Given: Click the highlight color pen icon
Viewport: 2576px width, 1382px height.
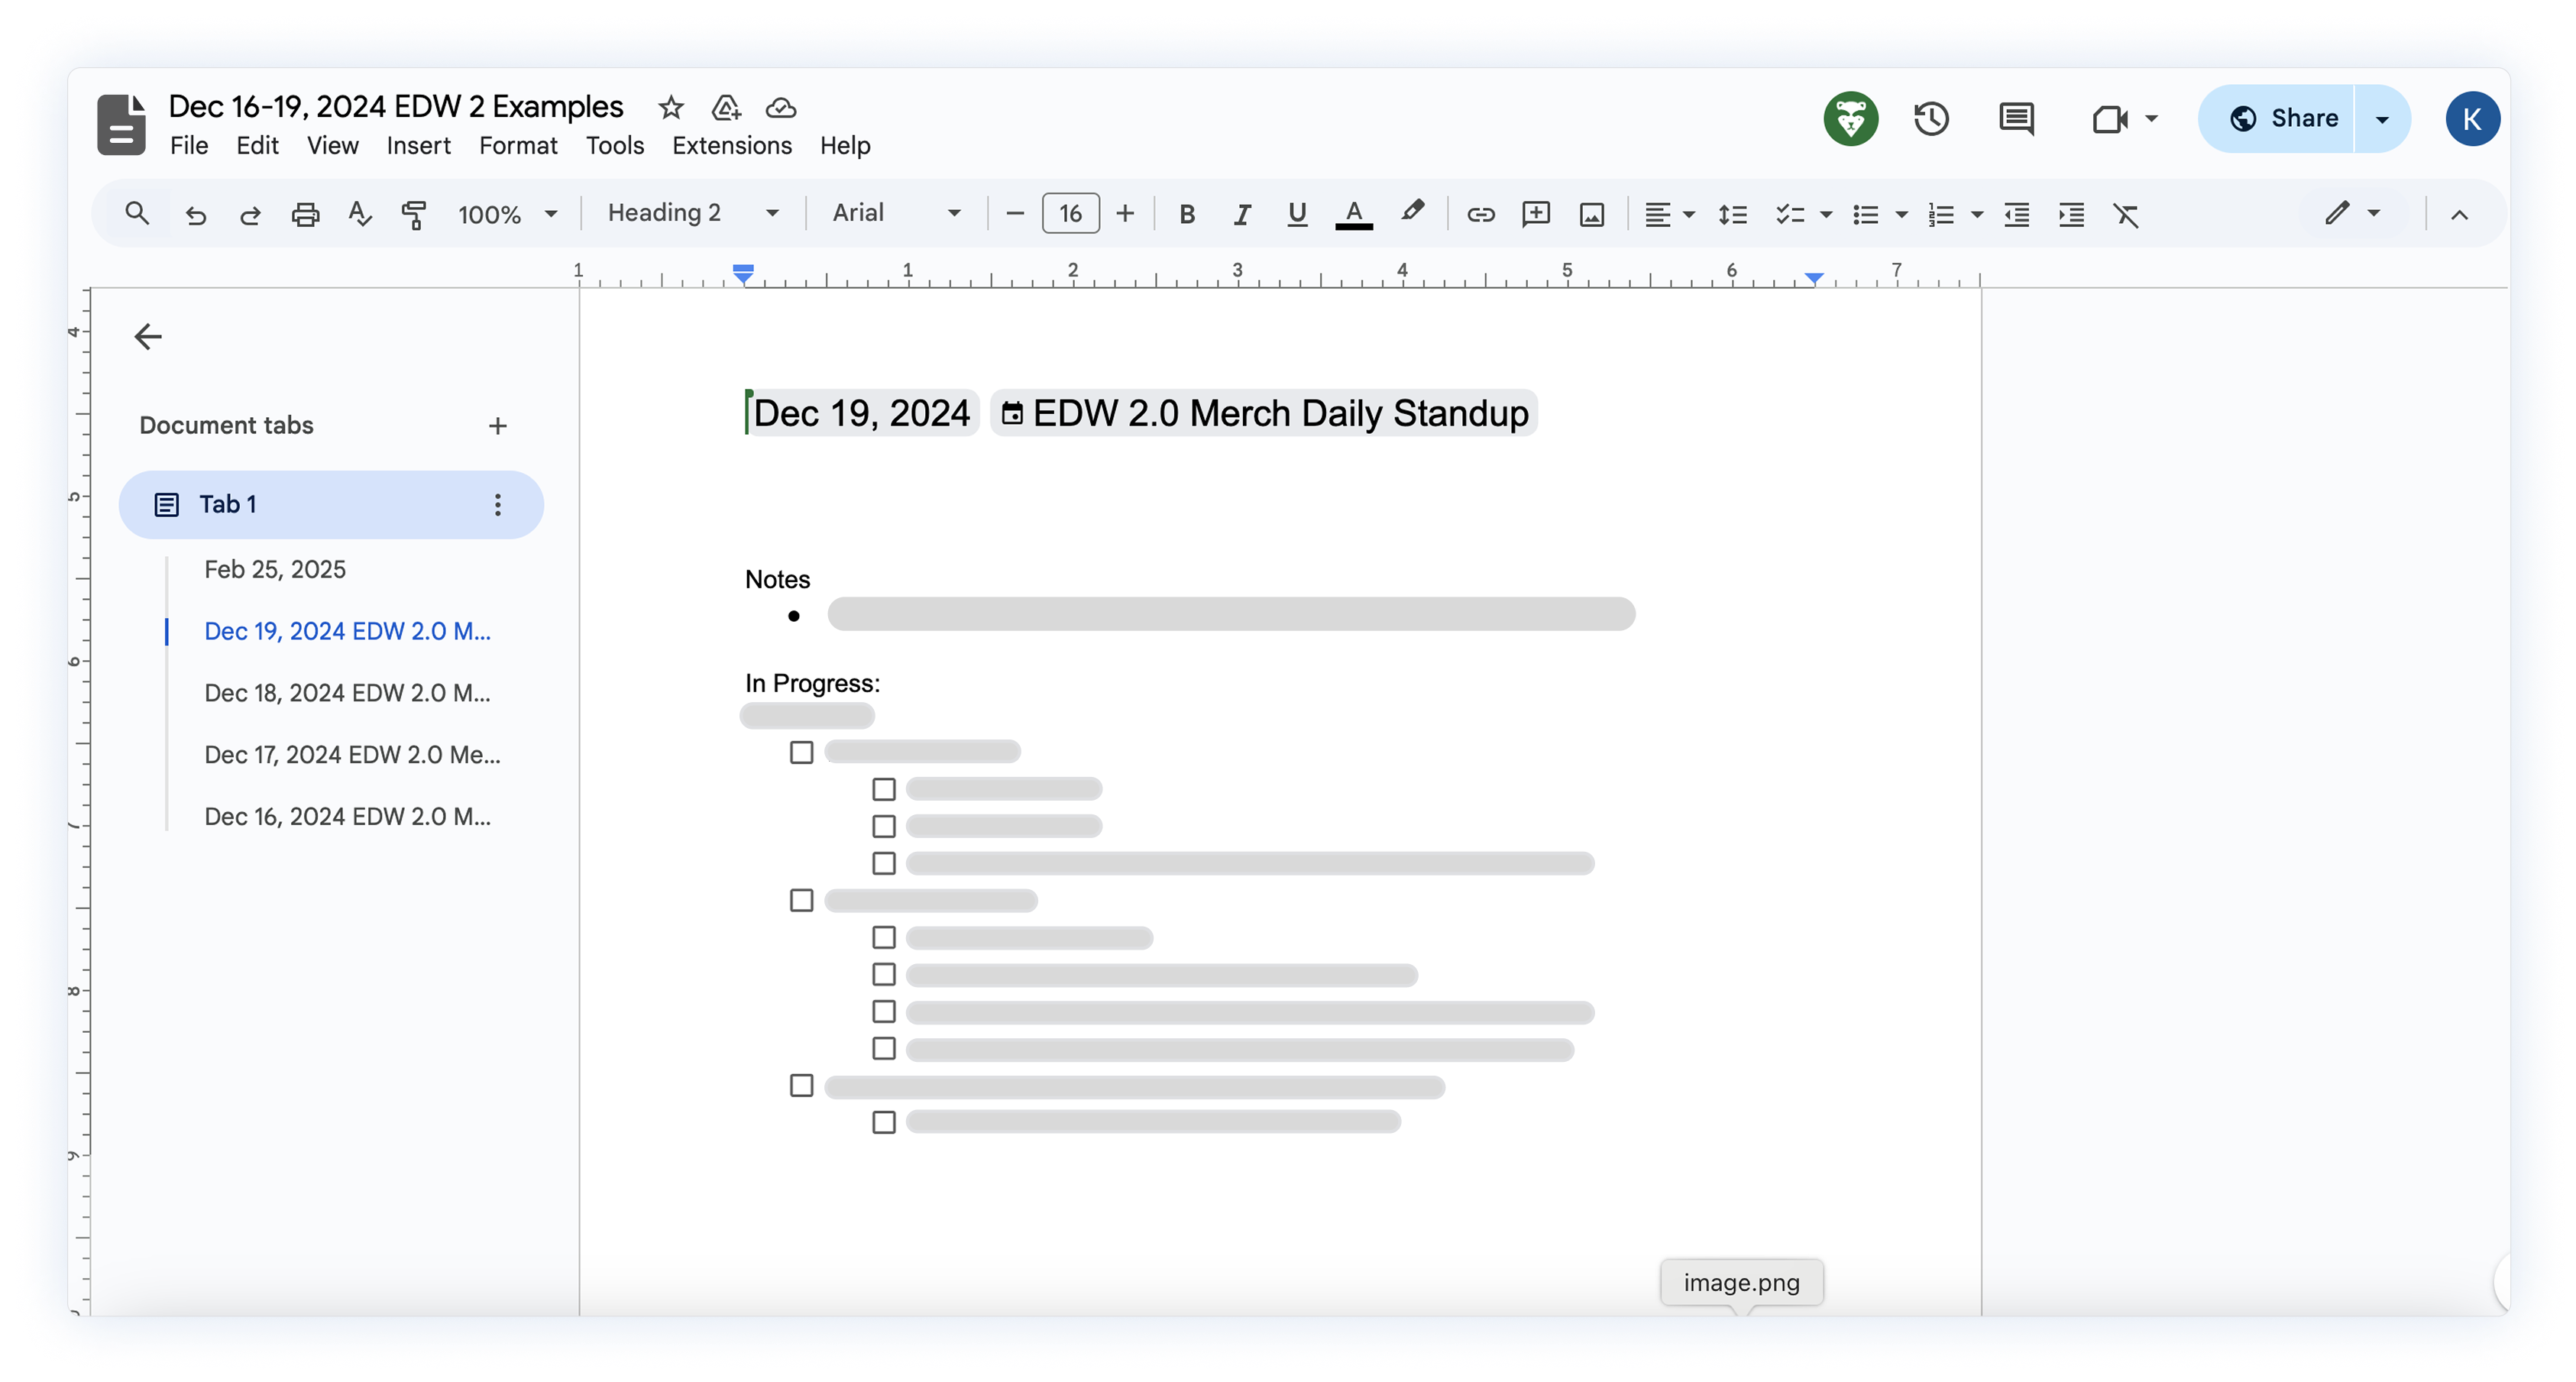Looking at the screenshot, I should click(1411, 212).
